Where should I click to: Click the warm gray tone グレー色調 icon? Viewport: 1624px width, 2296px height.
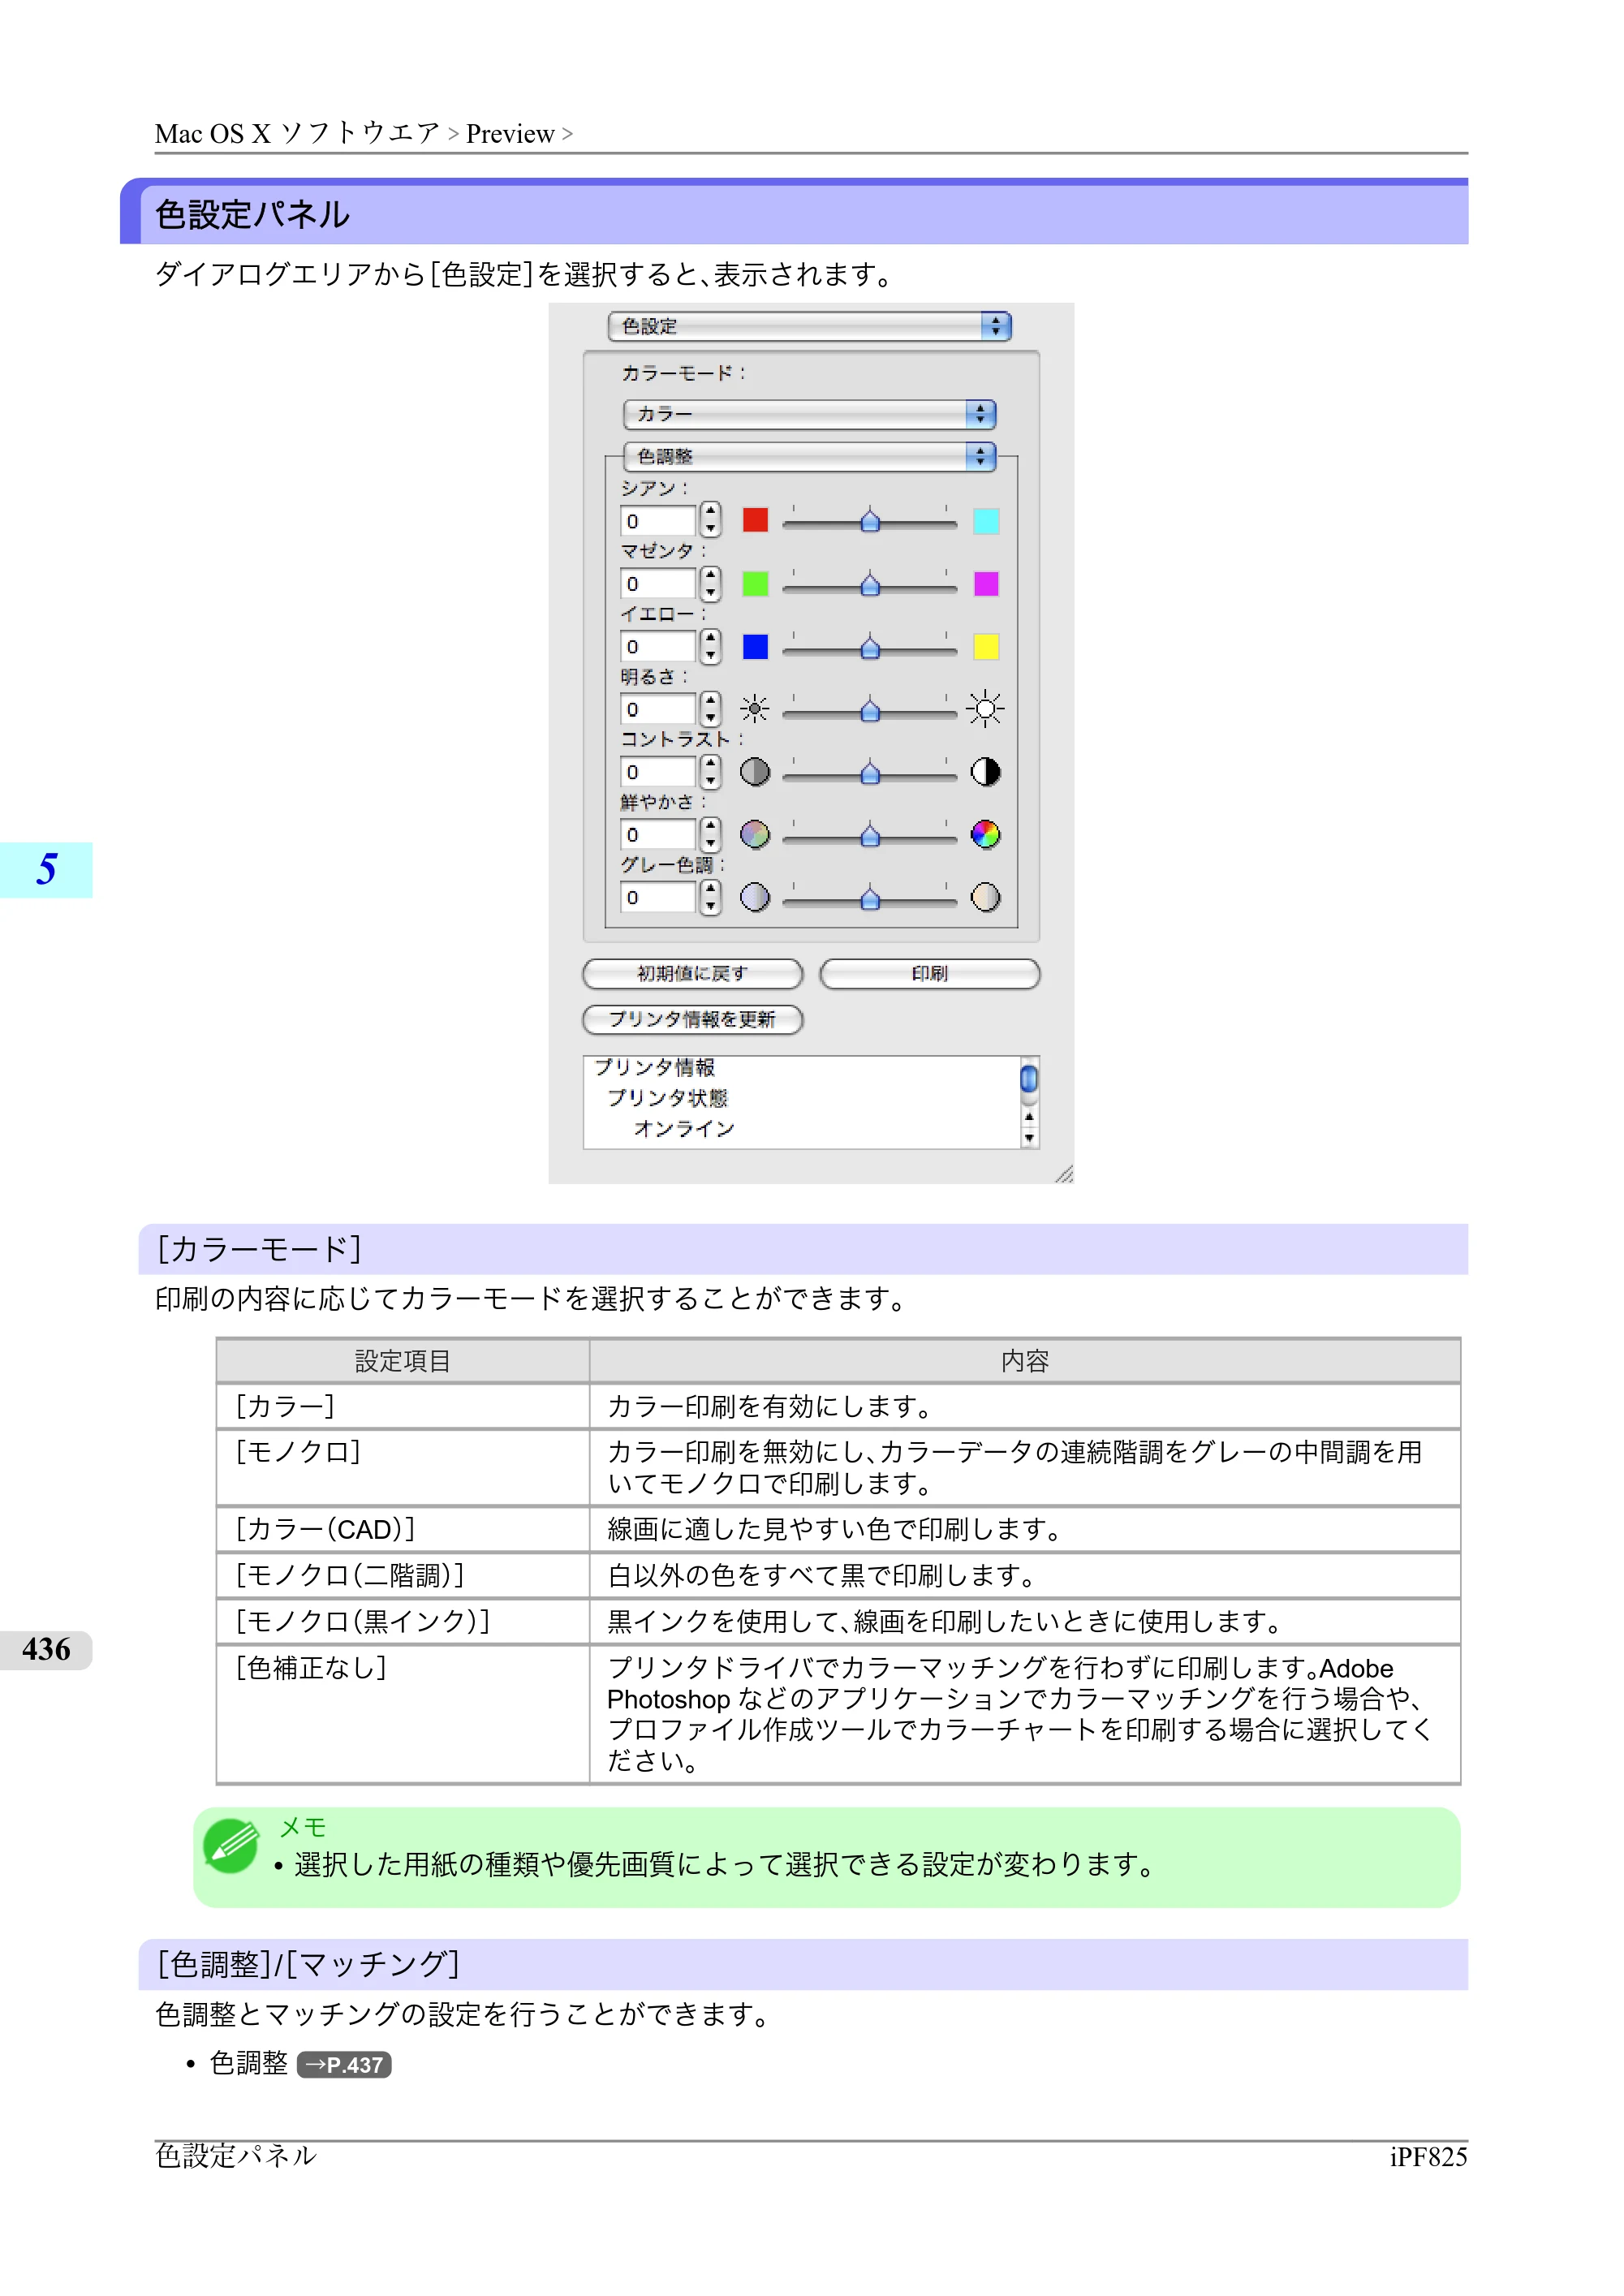click(986, 898)
